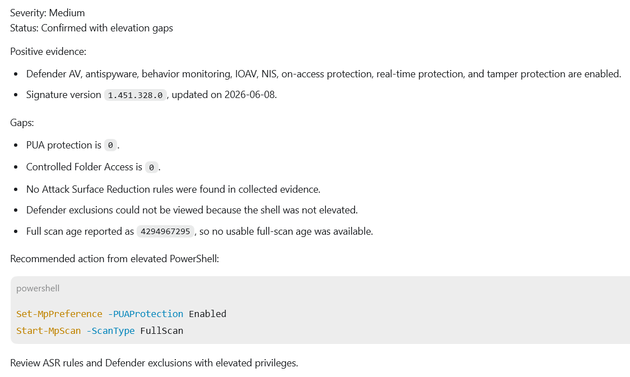Click the FullScan value in code
This screenshot has width=630, height=377.
pos(161,331)
